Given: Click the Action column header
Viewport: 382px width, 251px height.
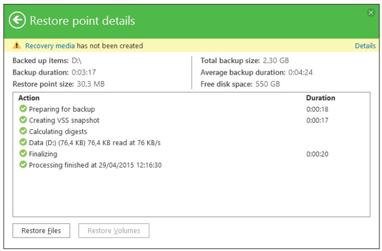Looking at the screenshot, I should [x=29, y=98].
